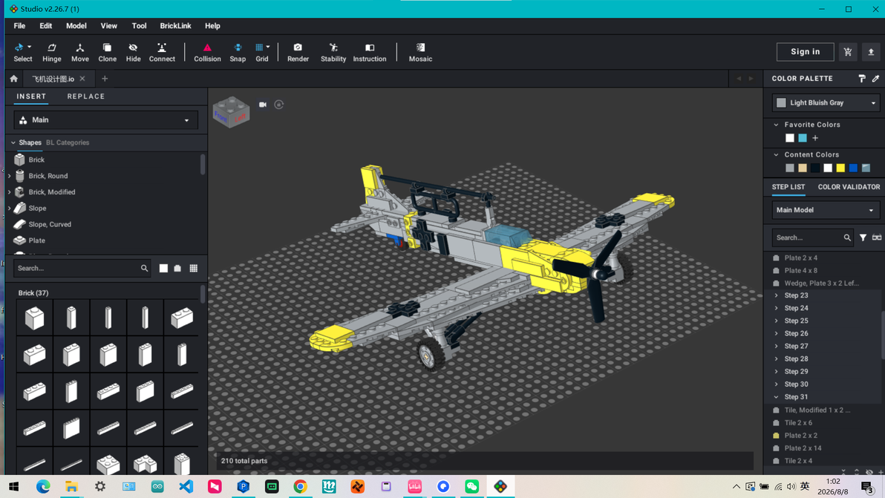
Task: Open the Render tool
Action: point(298,53)
